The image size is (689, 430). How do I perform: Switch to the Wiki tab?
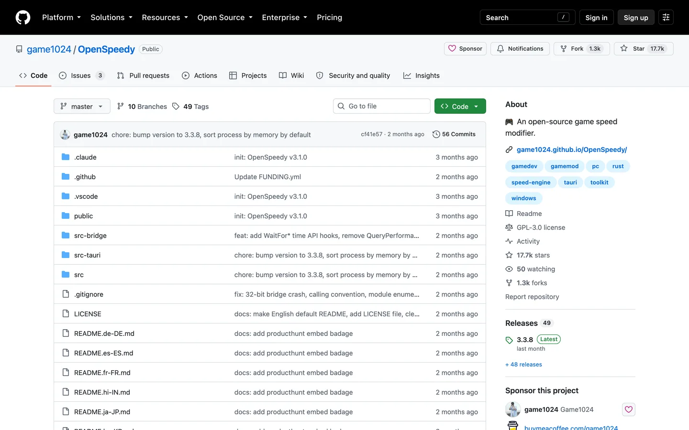click(291, 75)
